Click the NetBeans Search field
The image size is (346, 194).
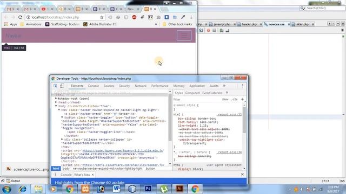coord(322,8)
